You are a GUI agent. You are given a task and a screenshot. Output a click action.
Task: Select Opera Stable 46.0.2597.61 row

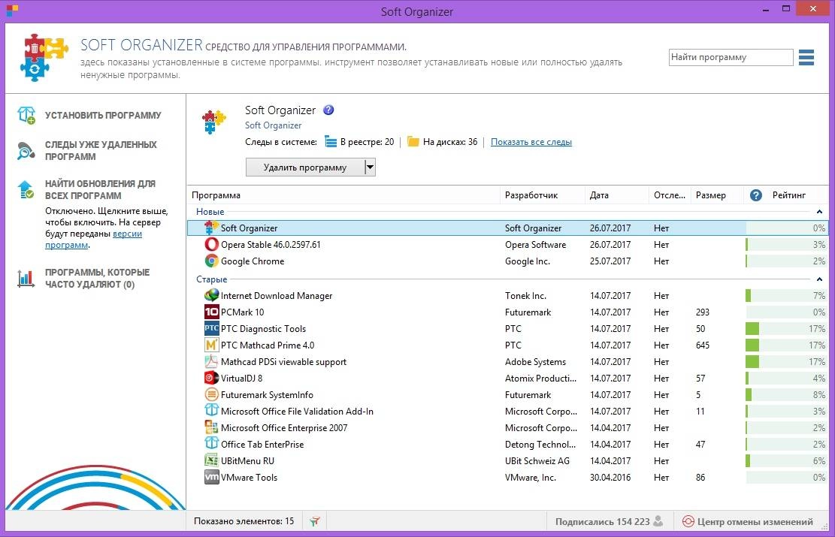click(x=508, y=244)
